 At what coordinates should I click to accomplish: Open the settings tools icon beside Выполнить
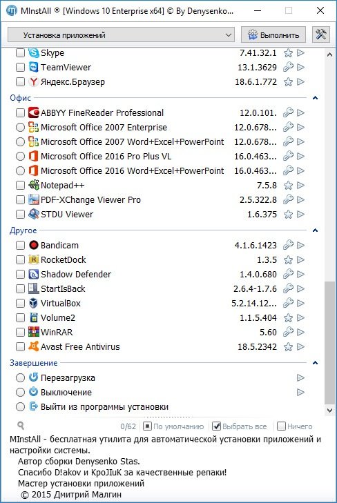[x=321, y=34]
